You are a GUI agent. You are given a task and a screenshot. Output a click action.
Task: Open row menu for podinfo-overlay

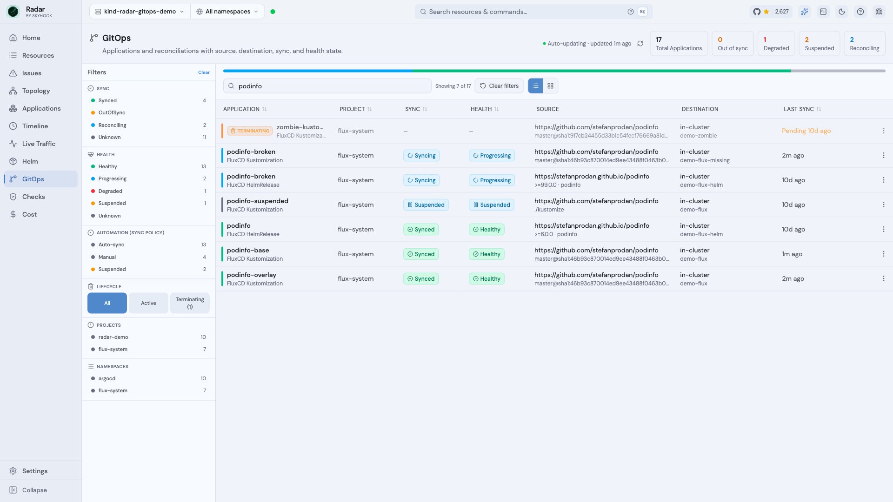884,279
